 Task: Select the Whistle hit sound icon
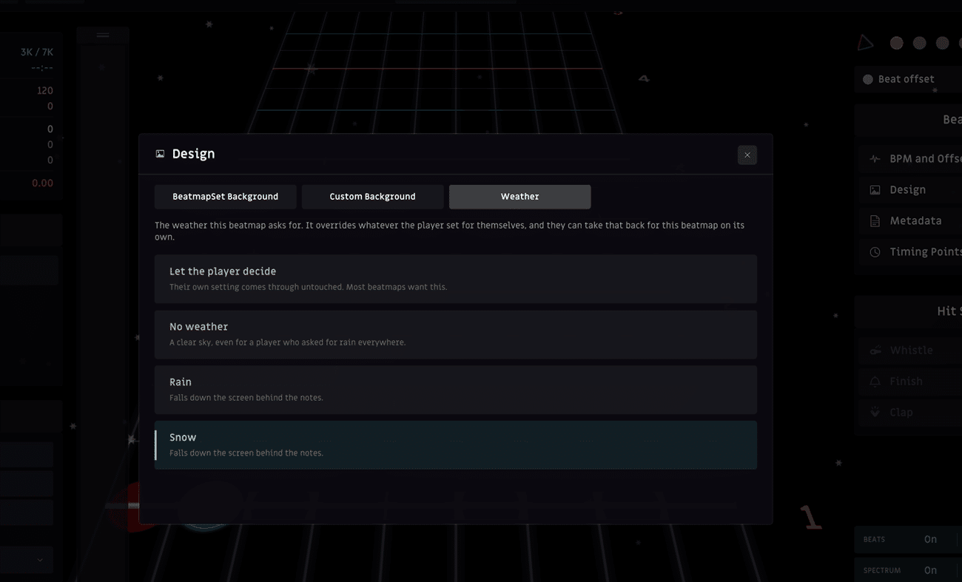pos(875,351)
